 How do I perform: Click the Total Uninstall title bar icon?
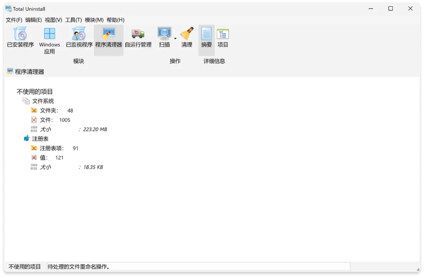tap(8, 9)
